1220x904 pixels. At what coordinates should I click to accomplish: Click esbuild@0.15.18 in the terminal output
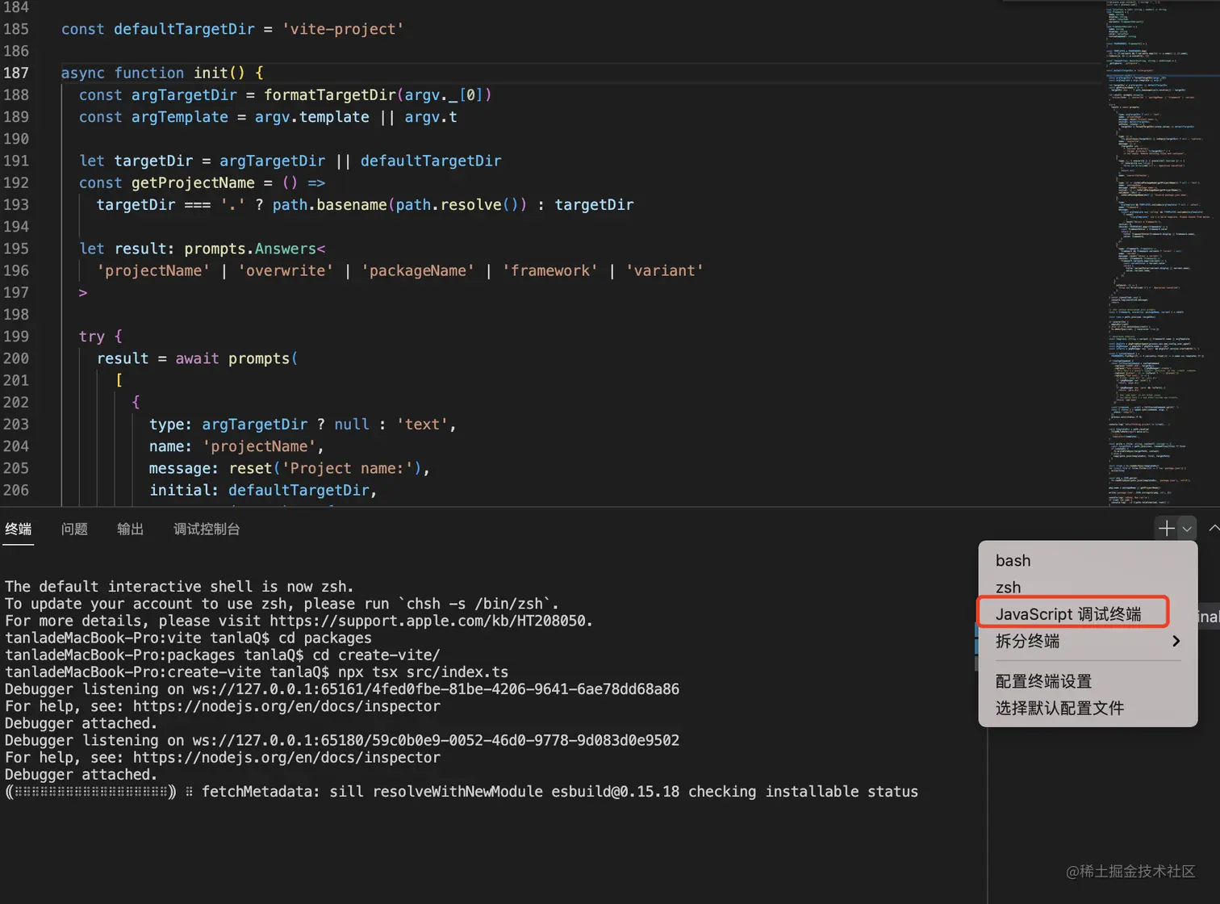click(616, 792)
